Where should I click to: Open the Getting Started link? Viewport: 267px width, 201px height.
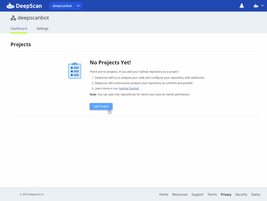coord(129,88)
